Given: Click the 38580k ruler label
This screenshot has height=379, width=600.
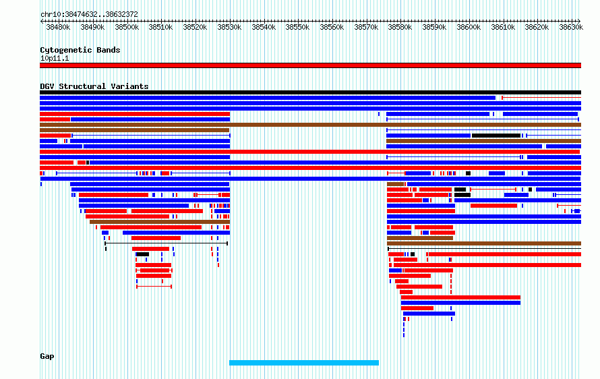Looking at the screenshot, I should 400,28.
